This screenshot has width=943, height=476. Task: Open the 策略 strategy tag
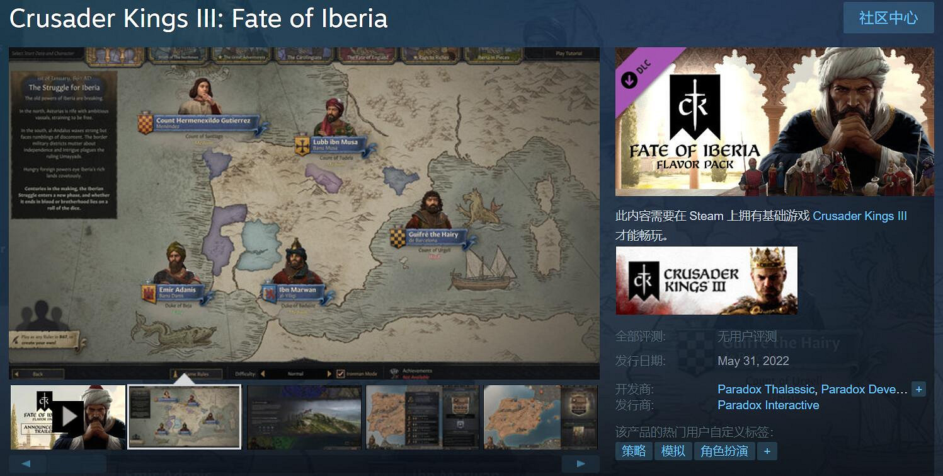pos(634,451)
